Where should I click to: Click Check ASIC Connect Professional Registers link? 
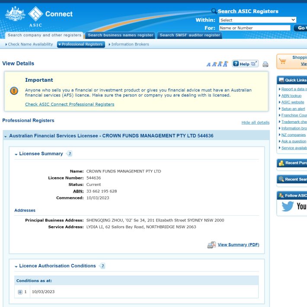(70, 104)
